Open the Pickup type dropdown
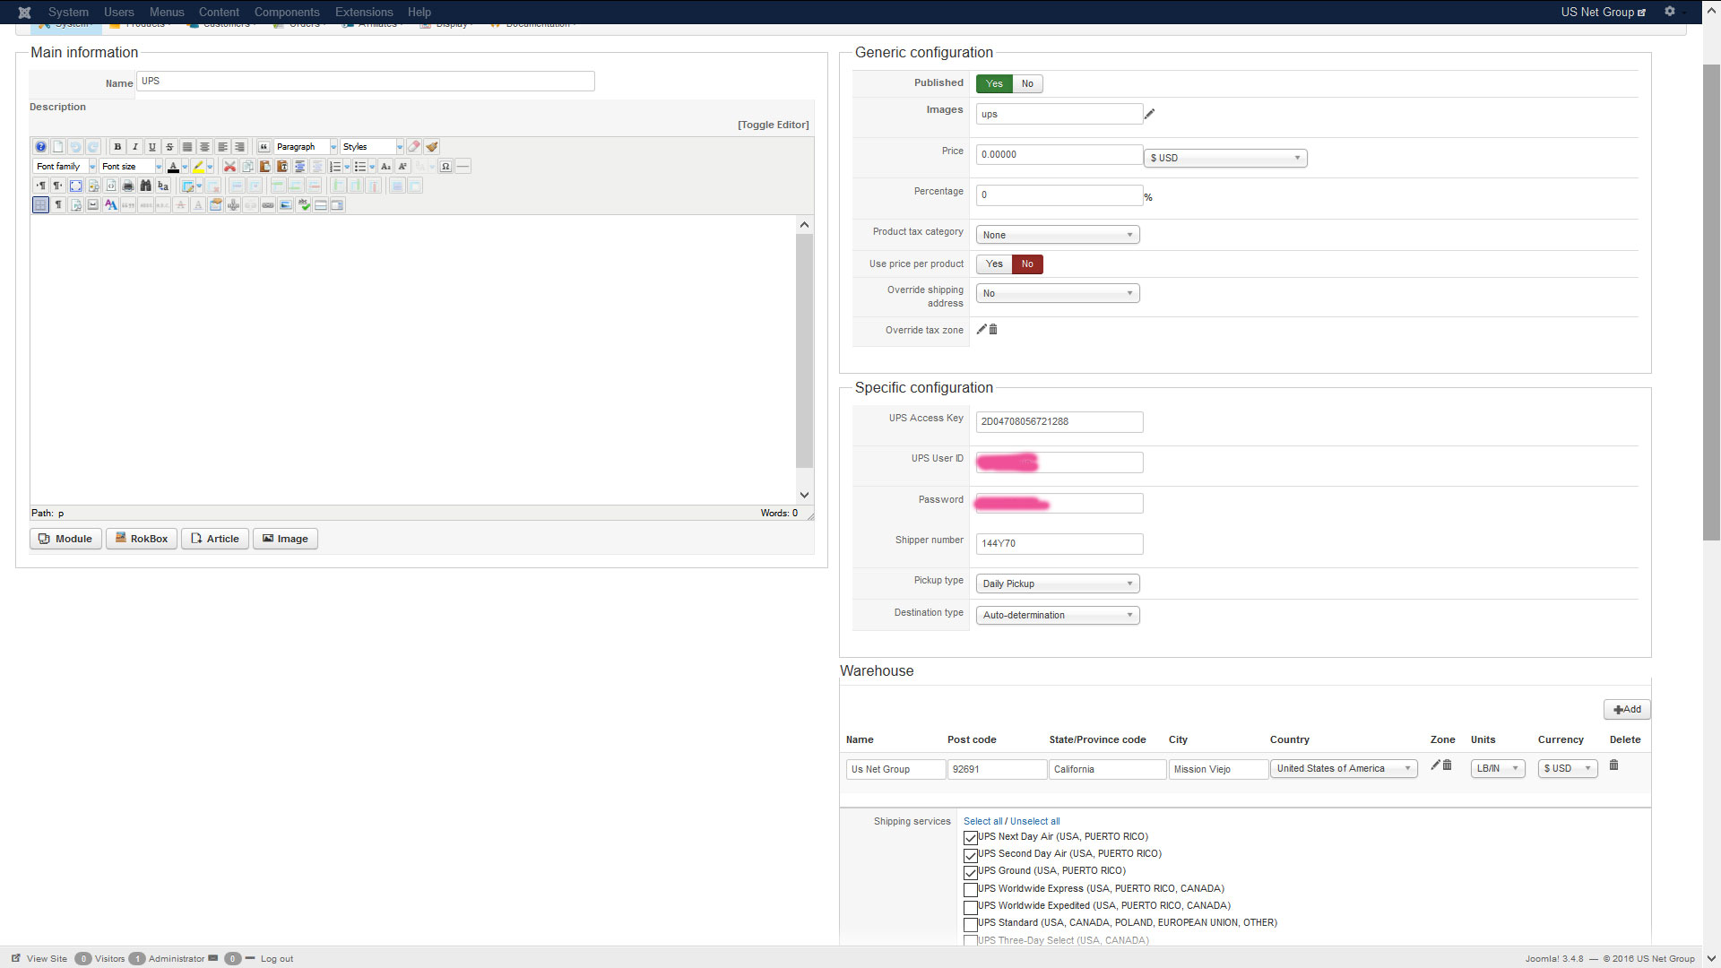This screenshot has height=968, width=1721. click(x=1057, y=583)
